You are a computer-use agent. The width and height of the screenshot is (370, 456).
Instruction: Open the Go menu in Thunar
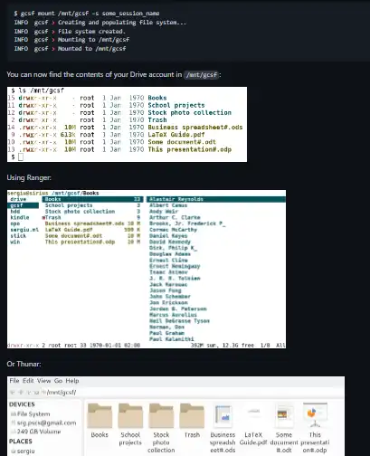point(58,381)
